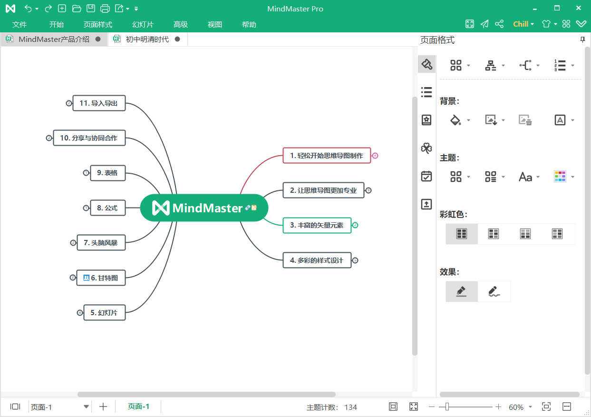The height and width of the screenshot is (417, 591).
Task: Switch to the 幻灯片 ribbon tab
Action: tap(143, 25)
